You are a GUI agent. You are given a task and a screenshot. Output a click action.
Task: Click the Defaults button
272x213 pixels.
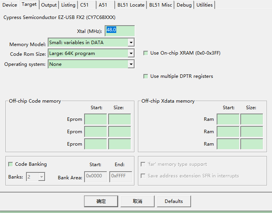174,201
